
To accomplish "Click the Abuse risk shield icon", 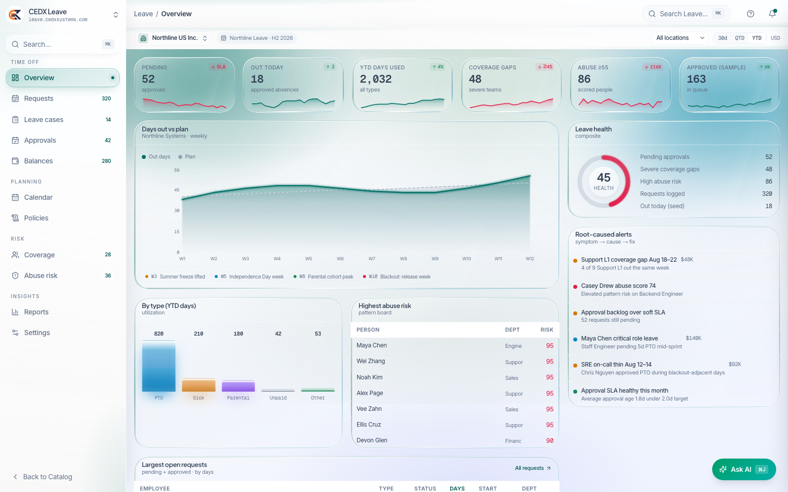I will point(15,276).
